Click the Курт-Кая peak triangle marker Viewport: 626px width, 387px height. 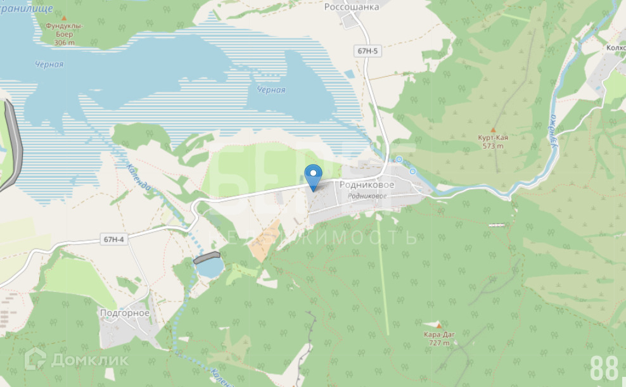493,130
